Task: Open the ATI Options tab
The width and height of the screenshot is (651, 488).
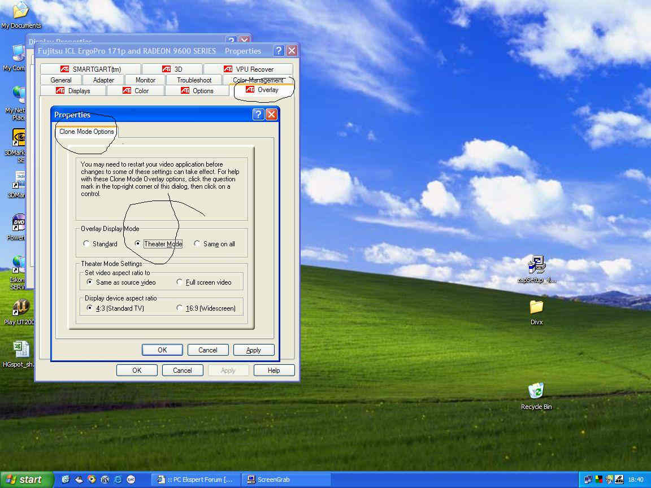Action: click(x=197, y=91)
